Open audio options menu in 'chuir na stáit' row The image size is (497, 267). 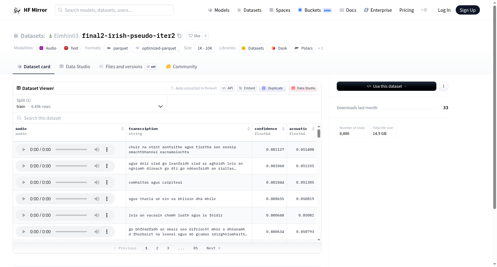tap(107, 149)
